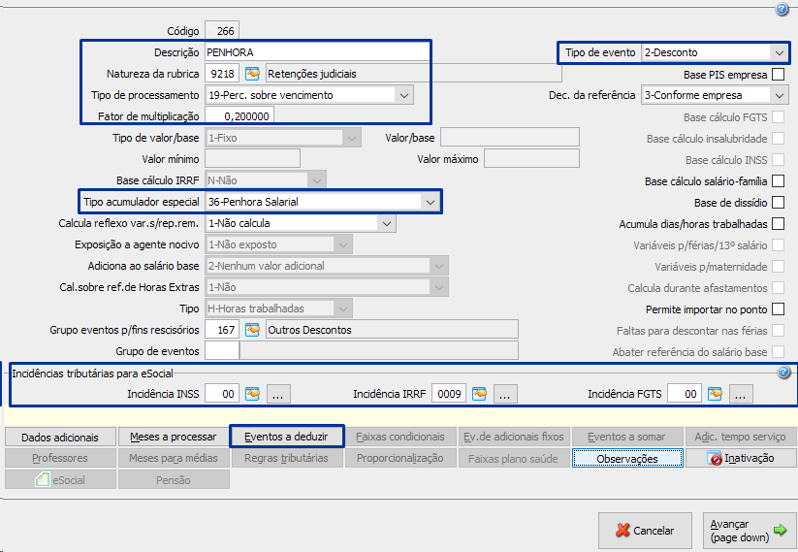Click the Observações button
The height and width of the screenshot is (552, 798).
pyautogui.click(x=627, y=458)
